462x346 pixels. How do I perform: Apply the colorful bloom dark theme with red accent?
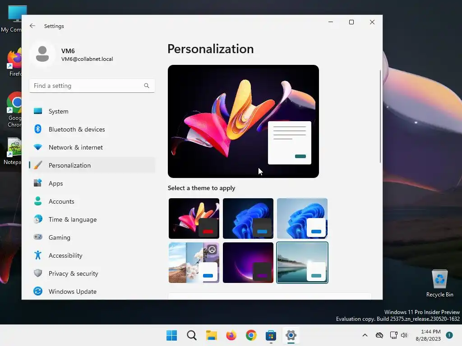(194, 219)
